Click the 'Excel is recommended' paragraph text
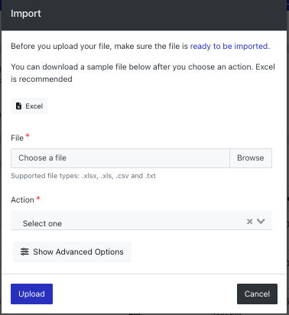Image resolution: width=289 pixels, height=315 pixels. point(143,73)
